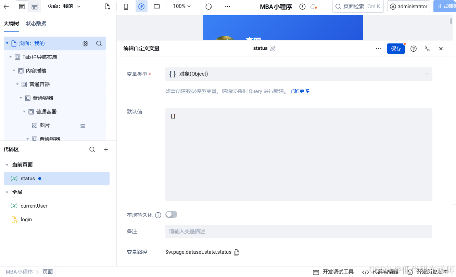Click the add variable plus icon in 代码区
This screenshot has width=456, height=277.
[106, 149]
